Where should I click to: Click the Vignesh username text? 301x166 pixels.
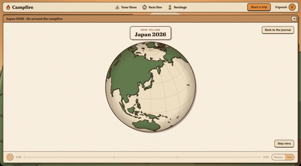tap(281, 7)
